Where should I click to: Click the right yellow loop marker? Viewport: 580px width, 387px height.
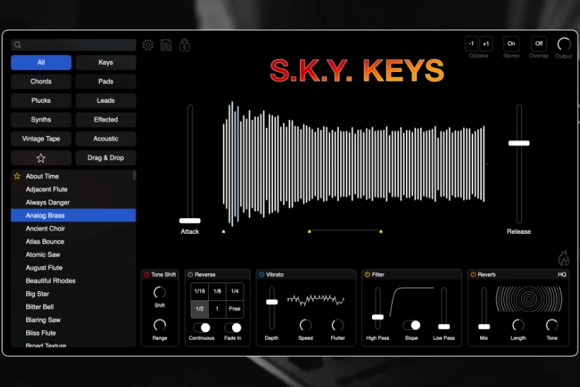[x=381, y=231]
